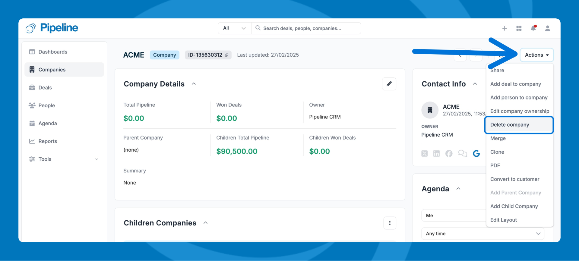Click the ACME building avatar icon
The height and width of the screenshot is (261, 579).
click(430, 110)
